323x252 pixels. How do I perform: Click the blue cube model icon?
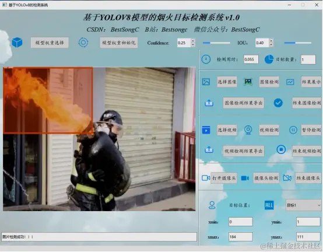[17, 43]
